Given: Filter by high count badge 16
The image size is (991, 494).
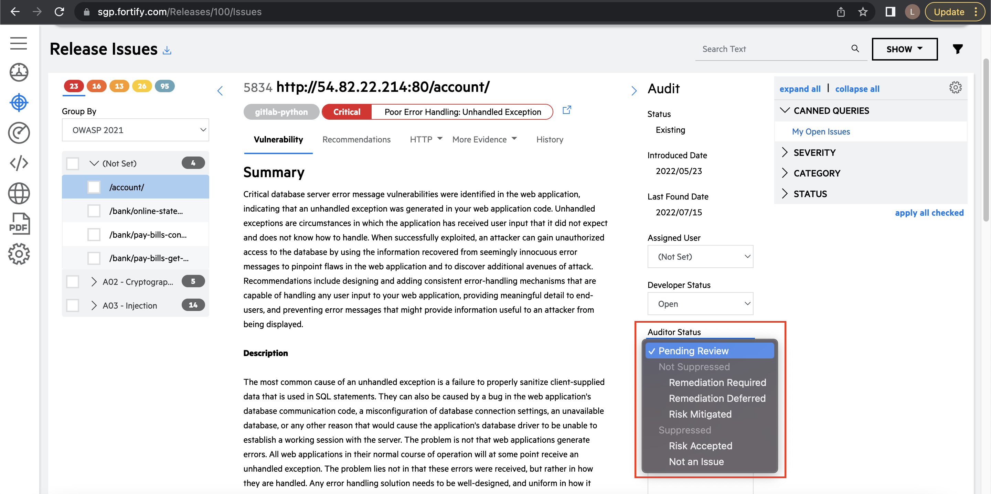Looking at the screenshot, I should (x=96, y=86).
